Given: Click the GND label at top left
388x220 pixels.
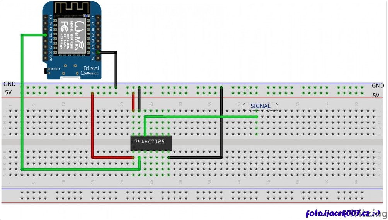Looking at the screenshot, I should (x=9, y=84).
